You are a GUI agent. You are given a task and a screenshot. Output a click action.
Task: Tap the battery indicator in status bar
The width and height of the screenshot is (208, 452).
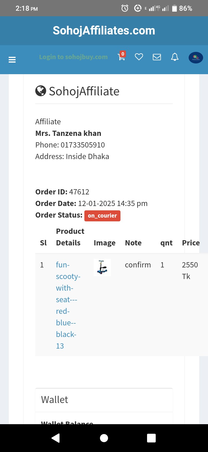pos(174,8)
